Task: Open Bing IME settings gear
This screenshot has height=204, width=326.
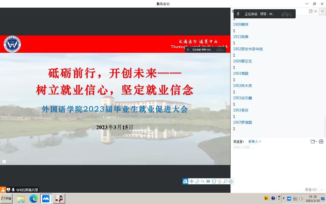Action: click(x=231, y=181)
